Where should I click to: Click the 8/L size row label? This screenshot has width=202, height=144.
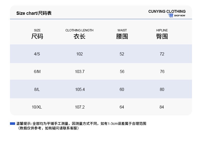(37, 89)
